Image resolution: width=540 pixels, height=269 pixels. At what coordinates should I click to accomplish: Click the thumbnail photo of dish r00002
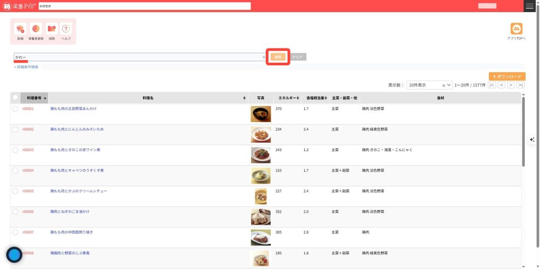point(261,135)
